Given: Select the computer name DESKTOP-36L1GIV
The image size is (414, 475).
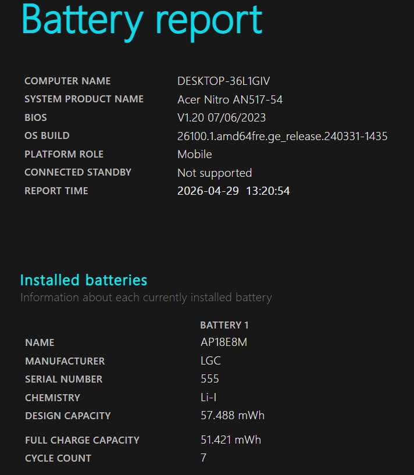Looking at the screenshot, I should tap(223, 81).
